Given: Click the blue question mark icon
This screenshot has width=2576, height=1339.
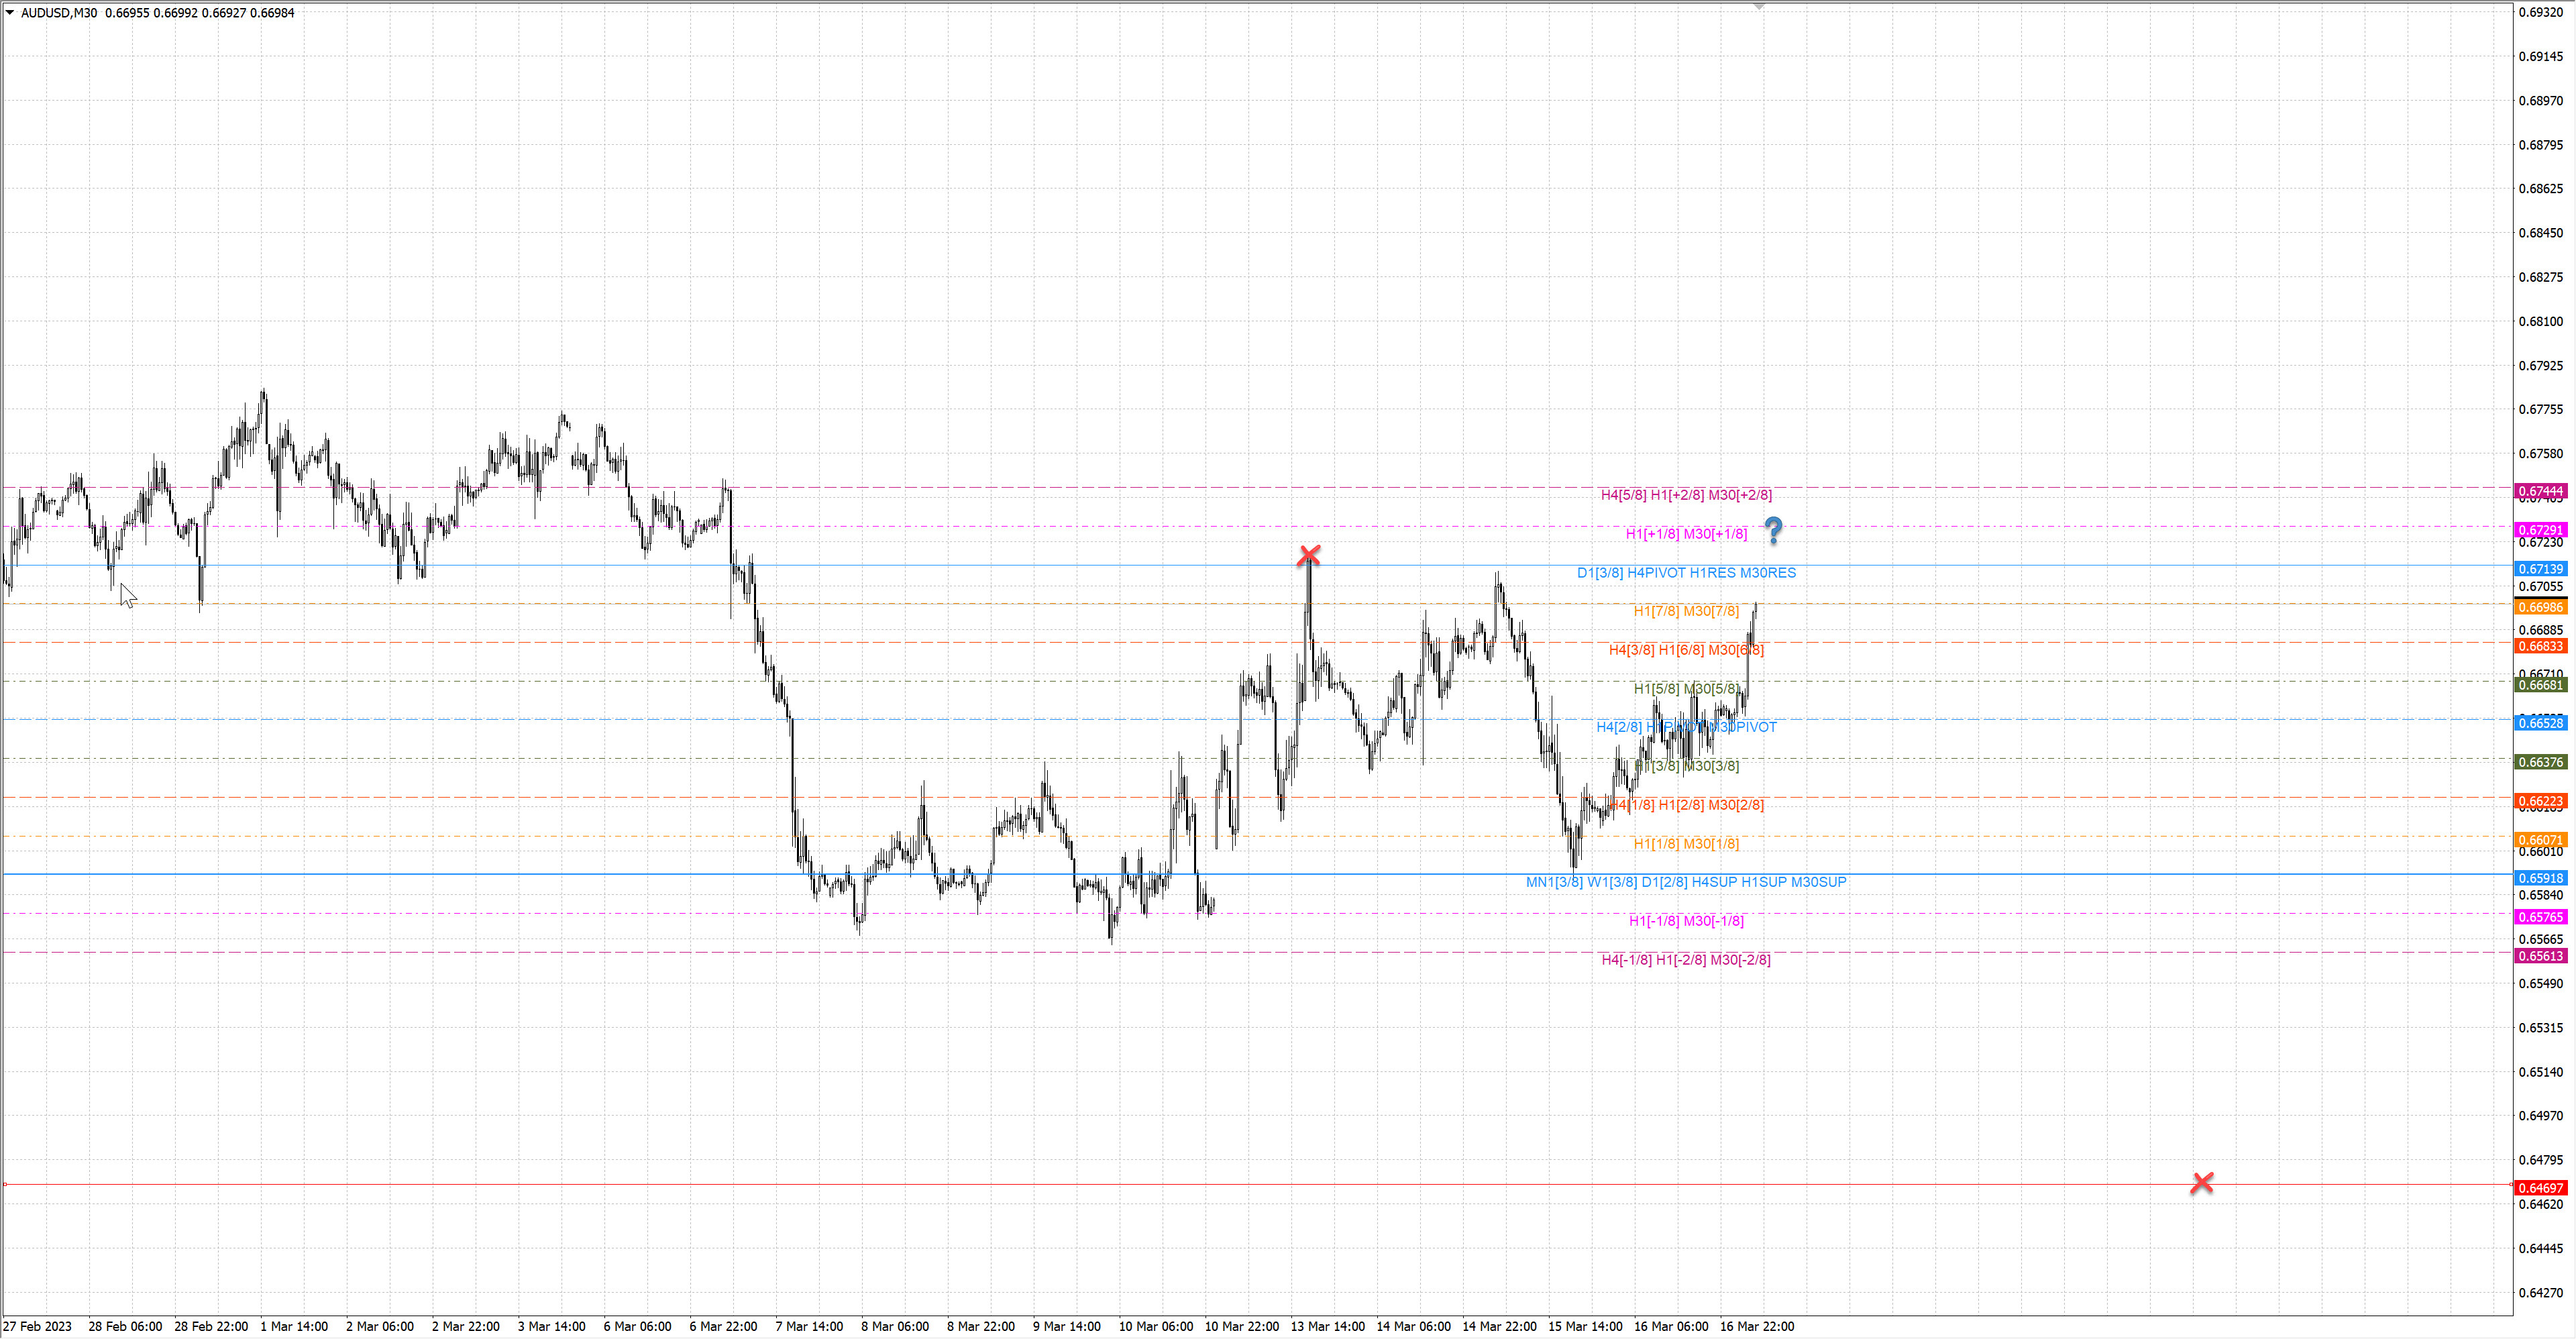Looking at the screenshot, I should [1773, 530].
